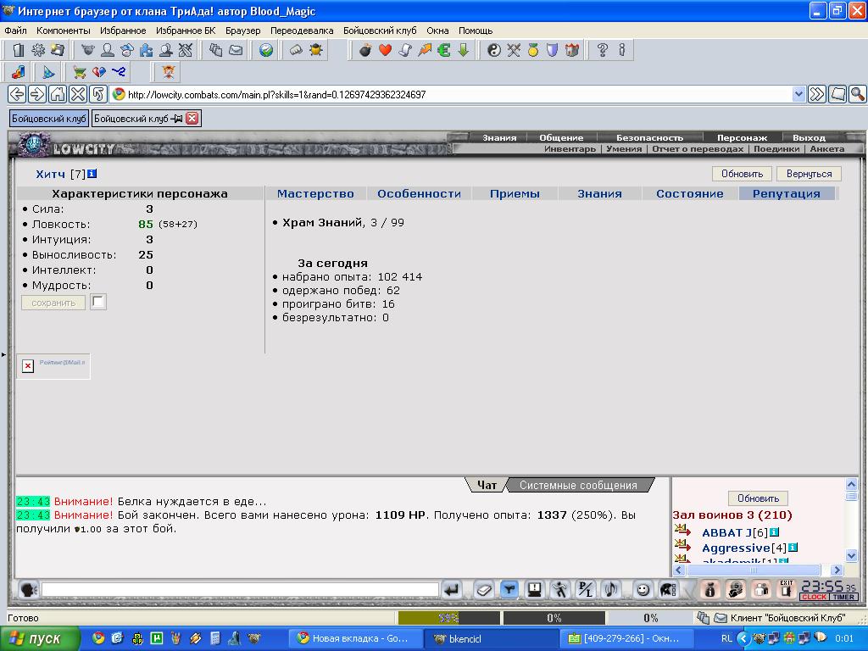Tick the checkbox beside the сохранить button

pos(98,302)
